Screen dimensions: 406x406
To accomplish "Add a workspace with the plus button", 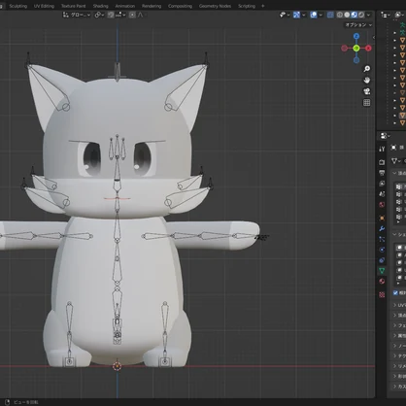I will 262,6.
